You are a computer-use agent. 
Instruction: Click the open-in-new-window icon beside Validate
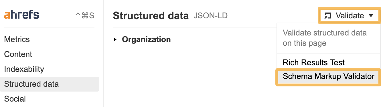click(x=328, y=16)
